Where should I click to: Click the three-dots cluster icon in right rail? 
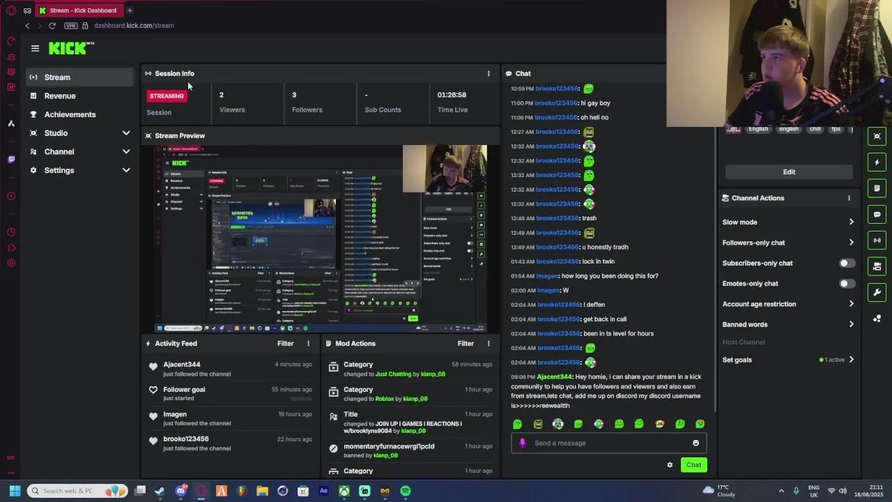pyautogui.click(x=877, y=319)
